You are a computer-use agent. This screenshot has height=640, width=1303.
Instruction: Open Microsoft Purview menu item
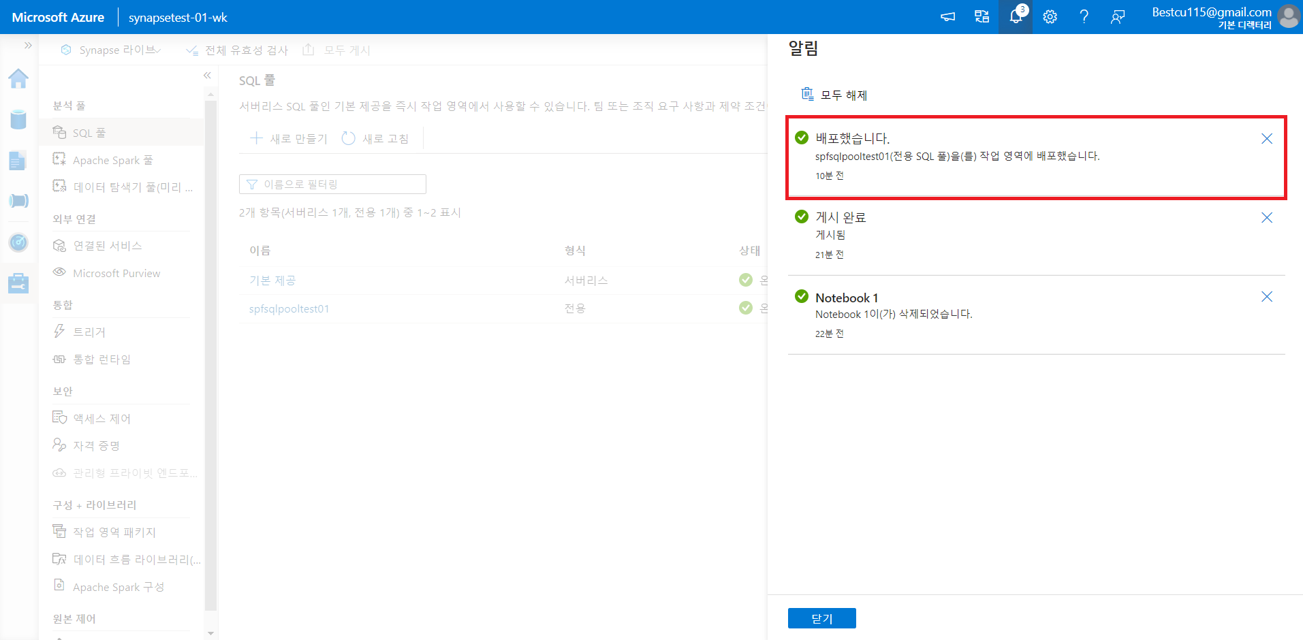tap(123, 273)
